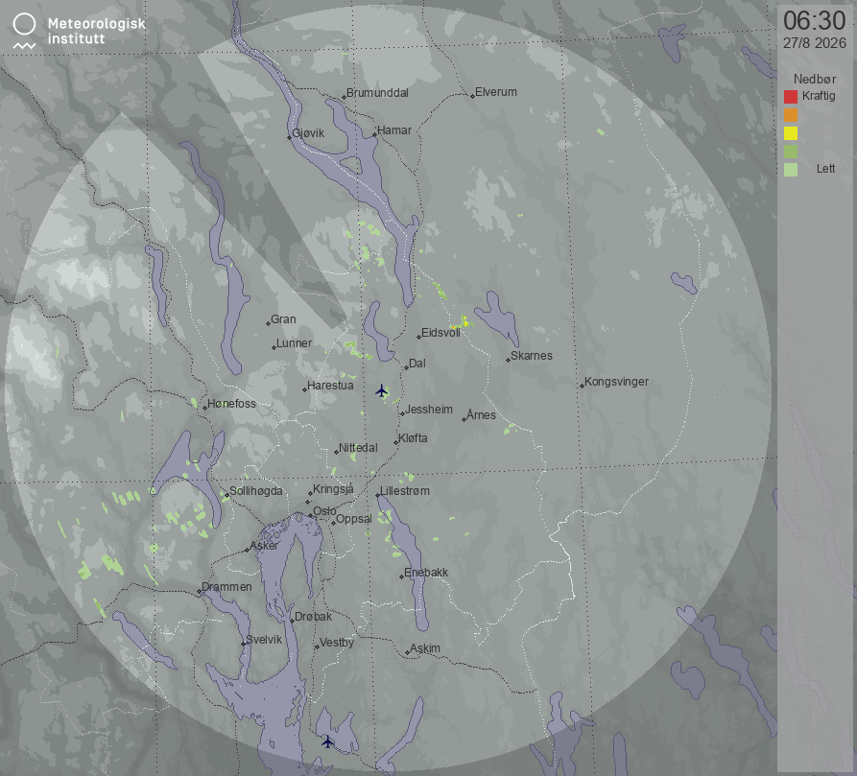Click the Gjøvik city label
The width and height of the screenshot is (857, 776).
click(308, 133)
